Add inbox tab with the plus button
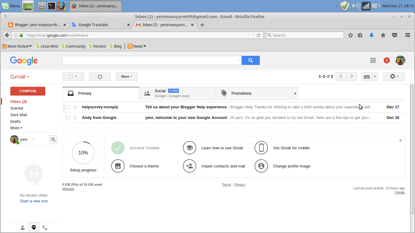This screenshot has width=415, height=233. [295, 93]
